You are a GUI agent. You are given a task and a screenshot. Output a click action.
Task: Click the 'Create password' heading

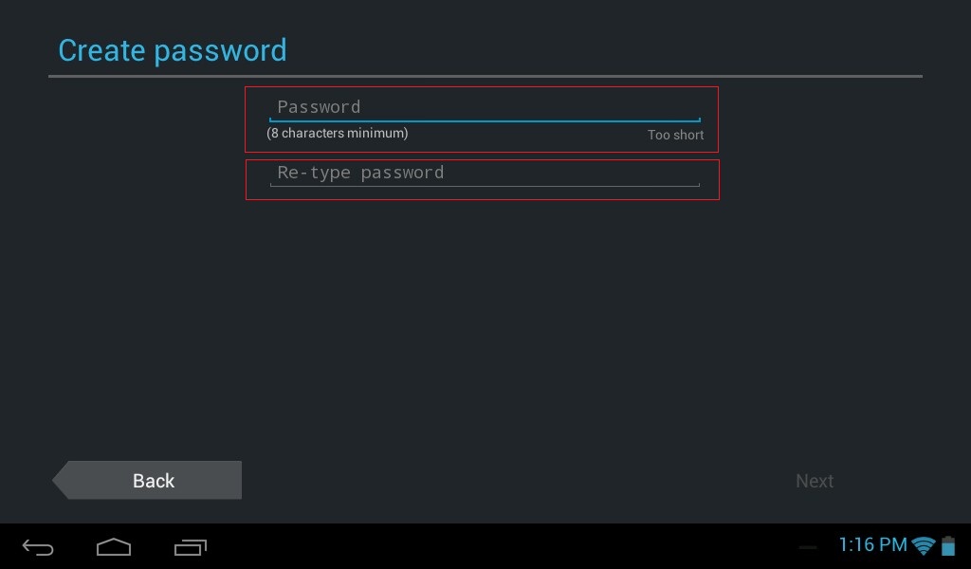coord(173,51)
